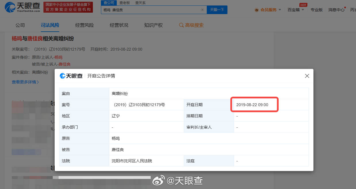Click the 开庭时间 value on the background page
This screenshot has width=356, height=189.
click(126, 49)
